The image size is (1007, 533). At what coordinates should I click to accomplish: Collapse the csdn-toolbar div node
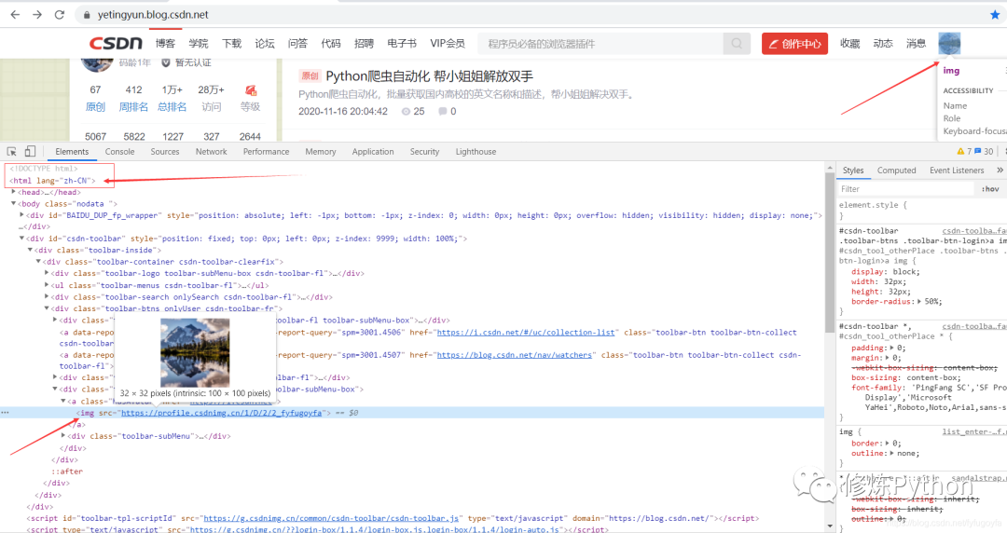pos(21,239)
